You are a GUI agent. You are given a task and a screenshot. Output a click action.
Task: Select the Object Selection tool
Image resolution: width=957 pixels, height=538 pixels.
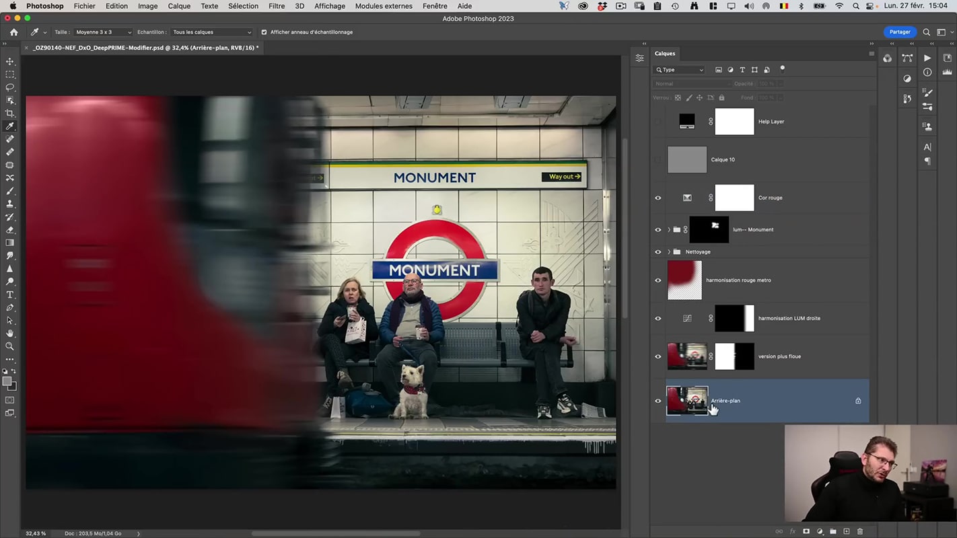click(10, 100)
